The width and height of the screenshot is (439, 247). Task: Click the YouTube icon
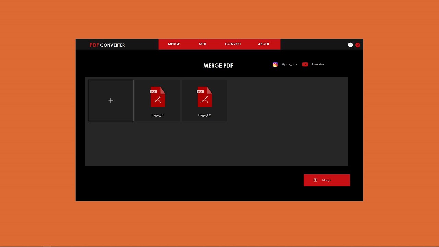pyautogui.click(x=305, y=64)
